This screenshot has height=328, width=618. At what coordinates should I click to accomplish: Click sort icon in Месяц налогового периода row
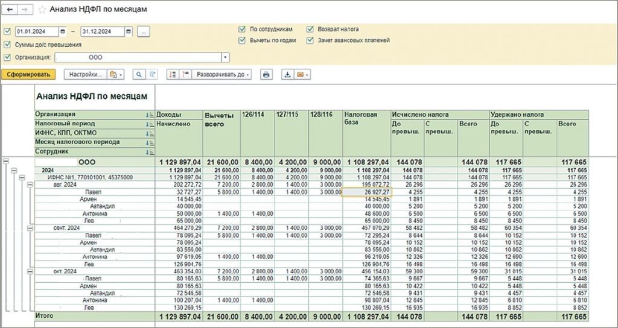(x=150, y=142)
